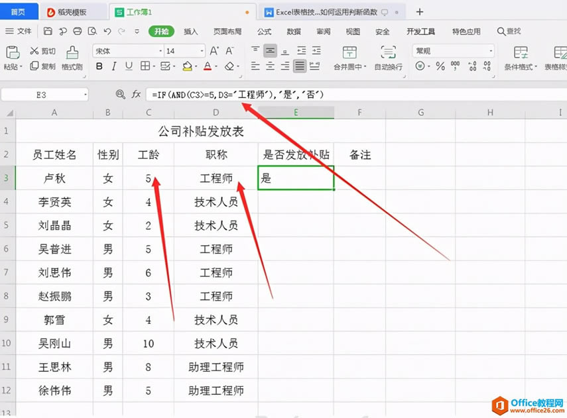Screen dimensions: 567x418
Task: Expand the font color dropdown arrow
Action: click(x=216, y=66)
